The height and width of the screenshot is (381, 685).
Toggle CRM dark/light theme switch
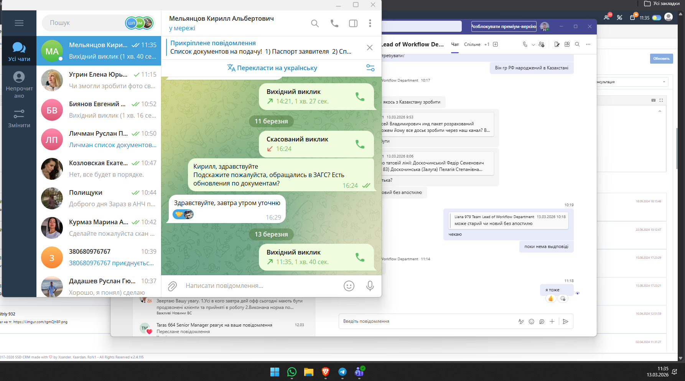click(657, 18)
